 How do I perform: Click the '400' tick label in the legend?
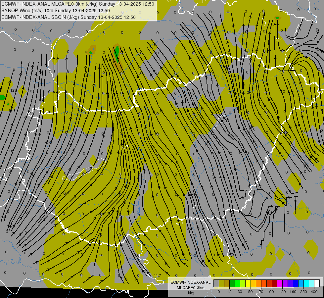click(x=314, y=292)
